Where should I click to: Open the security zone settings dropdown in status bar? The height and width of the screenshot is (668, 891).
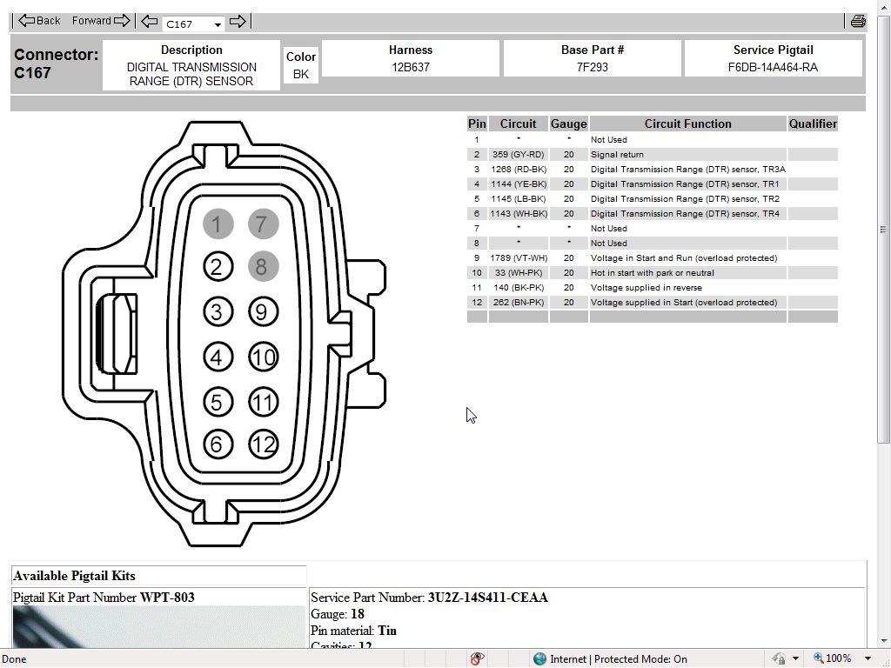(x=793, y=658)
